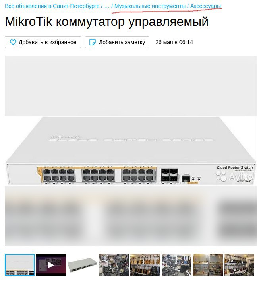This screenshot has height=283, width=261.
Task: Open the Музыкальные инструменты breadcrumb
Action: point(150,6)
